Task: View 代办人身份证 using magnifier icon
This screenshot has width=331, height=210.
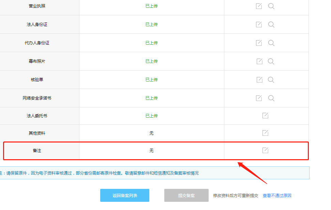Action: pyautogui.click(x=271, y=43)
